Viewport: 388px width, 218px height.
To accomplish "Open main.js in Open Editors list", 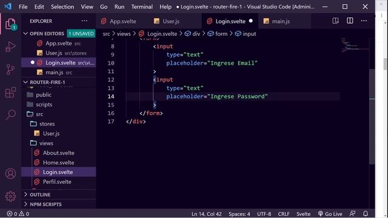I will coord(59,73).
